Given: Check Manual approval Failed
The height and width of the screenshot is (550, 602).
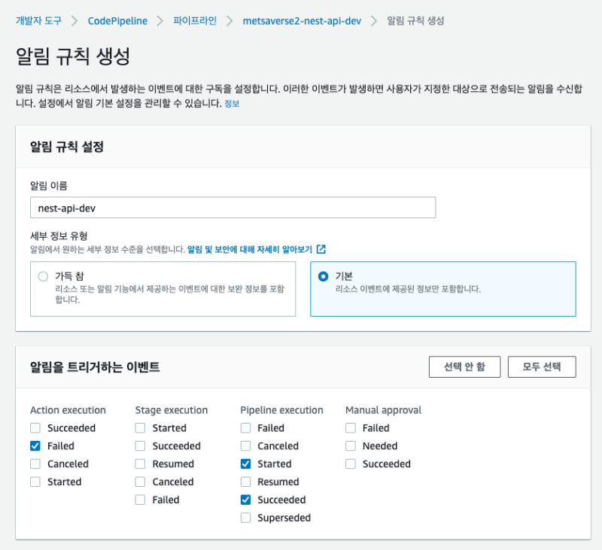Looking at the screenshot, I should (x=351, y=428).
